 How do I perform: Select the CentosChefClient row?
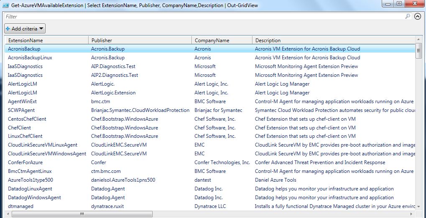210,119
